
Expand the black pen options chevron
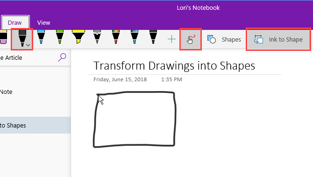coord(28,45)
